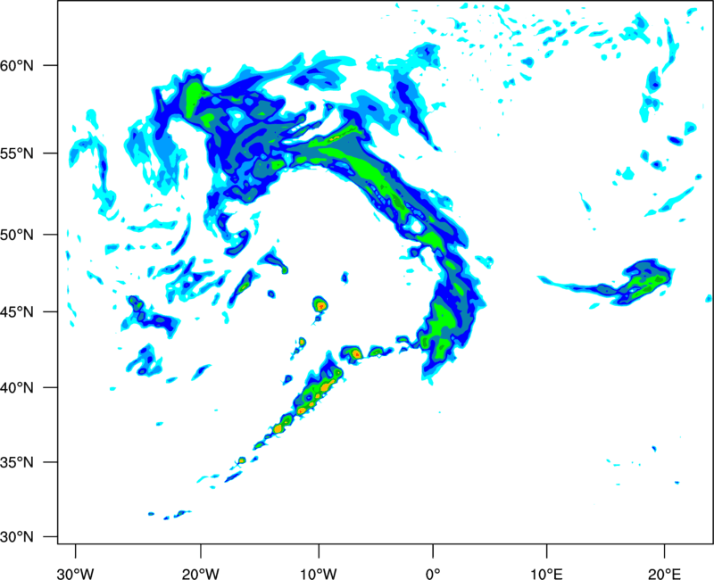Click the 10°W longitude label
714x580 pixels.
319,574
